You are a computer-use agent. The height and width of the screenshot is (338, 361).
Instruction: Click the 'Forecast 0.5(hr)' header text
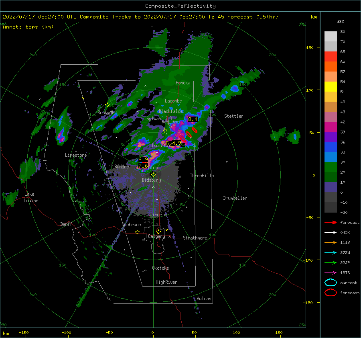pyautogui.click(x=253, y=16)
